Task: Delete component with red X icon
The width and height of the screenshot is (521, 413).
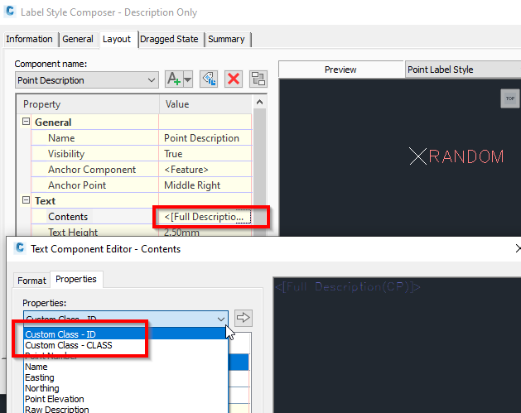Action: pos(234,79)
